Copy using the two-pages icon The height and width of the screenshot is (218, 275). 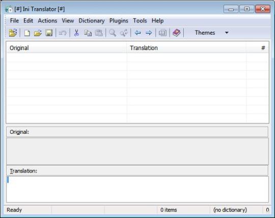pos(88,33)
